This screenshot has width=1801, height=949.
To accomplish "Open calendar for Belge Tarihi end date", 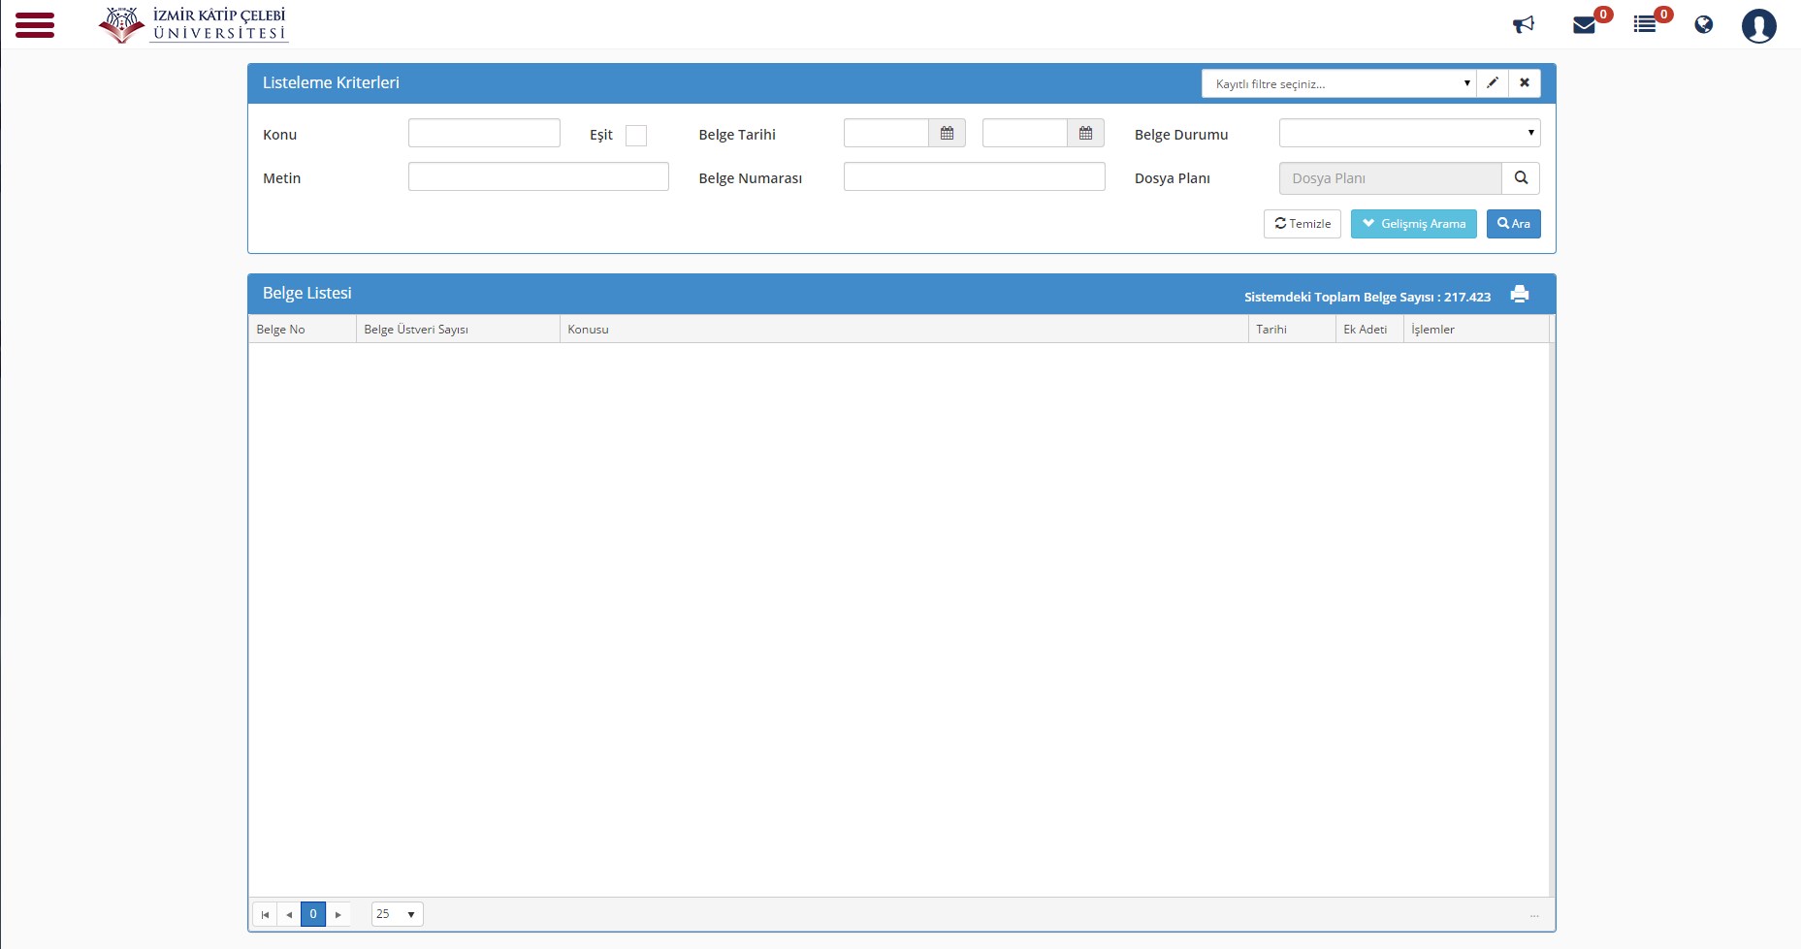I will [x=1086, y=134].
